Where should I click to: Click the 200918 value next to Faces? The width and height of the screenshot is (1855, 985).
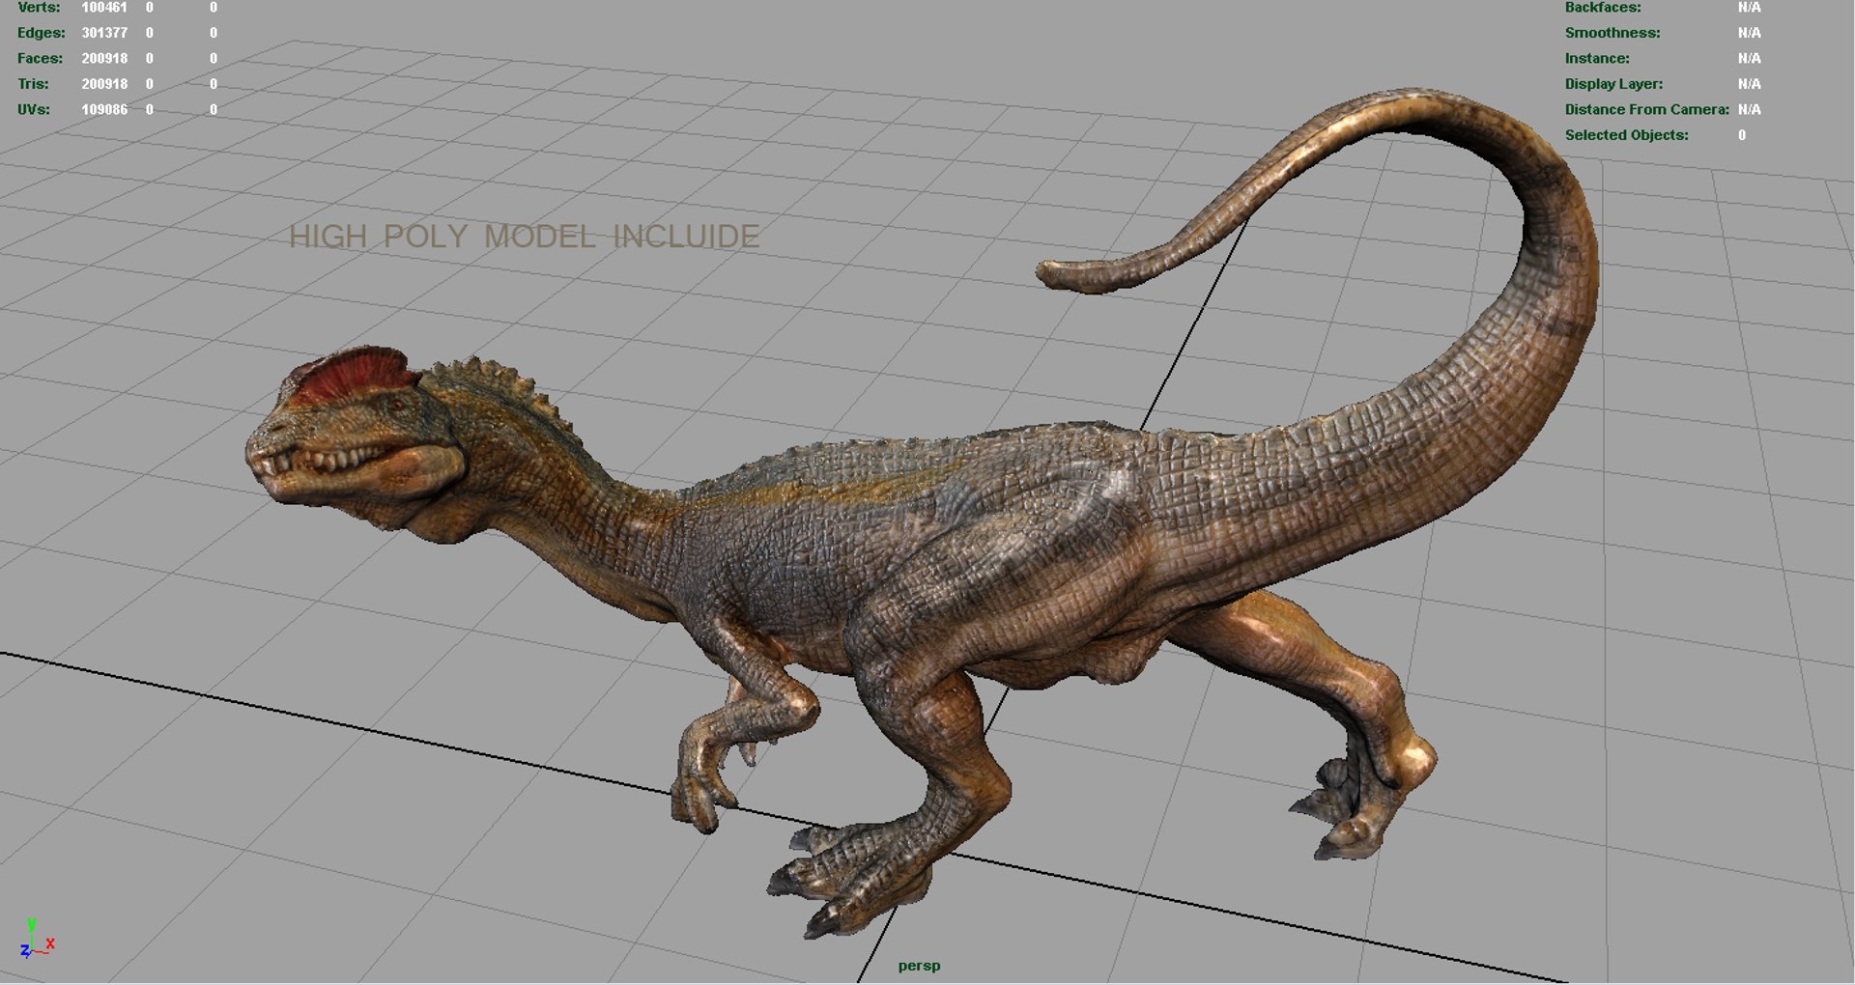[x=104, y=58]
